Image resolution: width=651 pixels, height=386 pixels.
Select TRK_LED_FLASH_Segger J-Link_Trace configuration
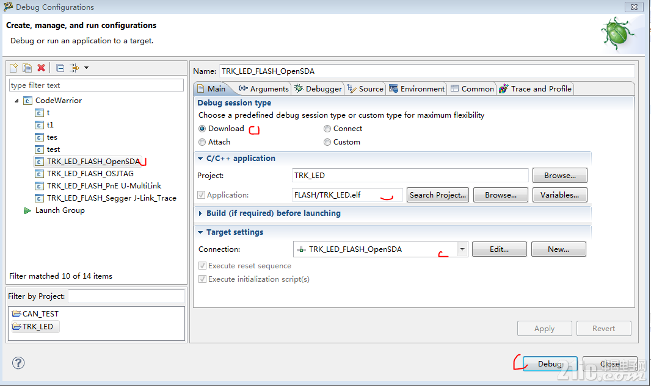(x=106, y=198)
